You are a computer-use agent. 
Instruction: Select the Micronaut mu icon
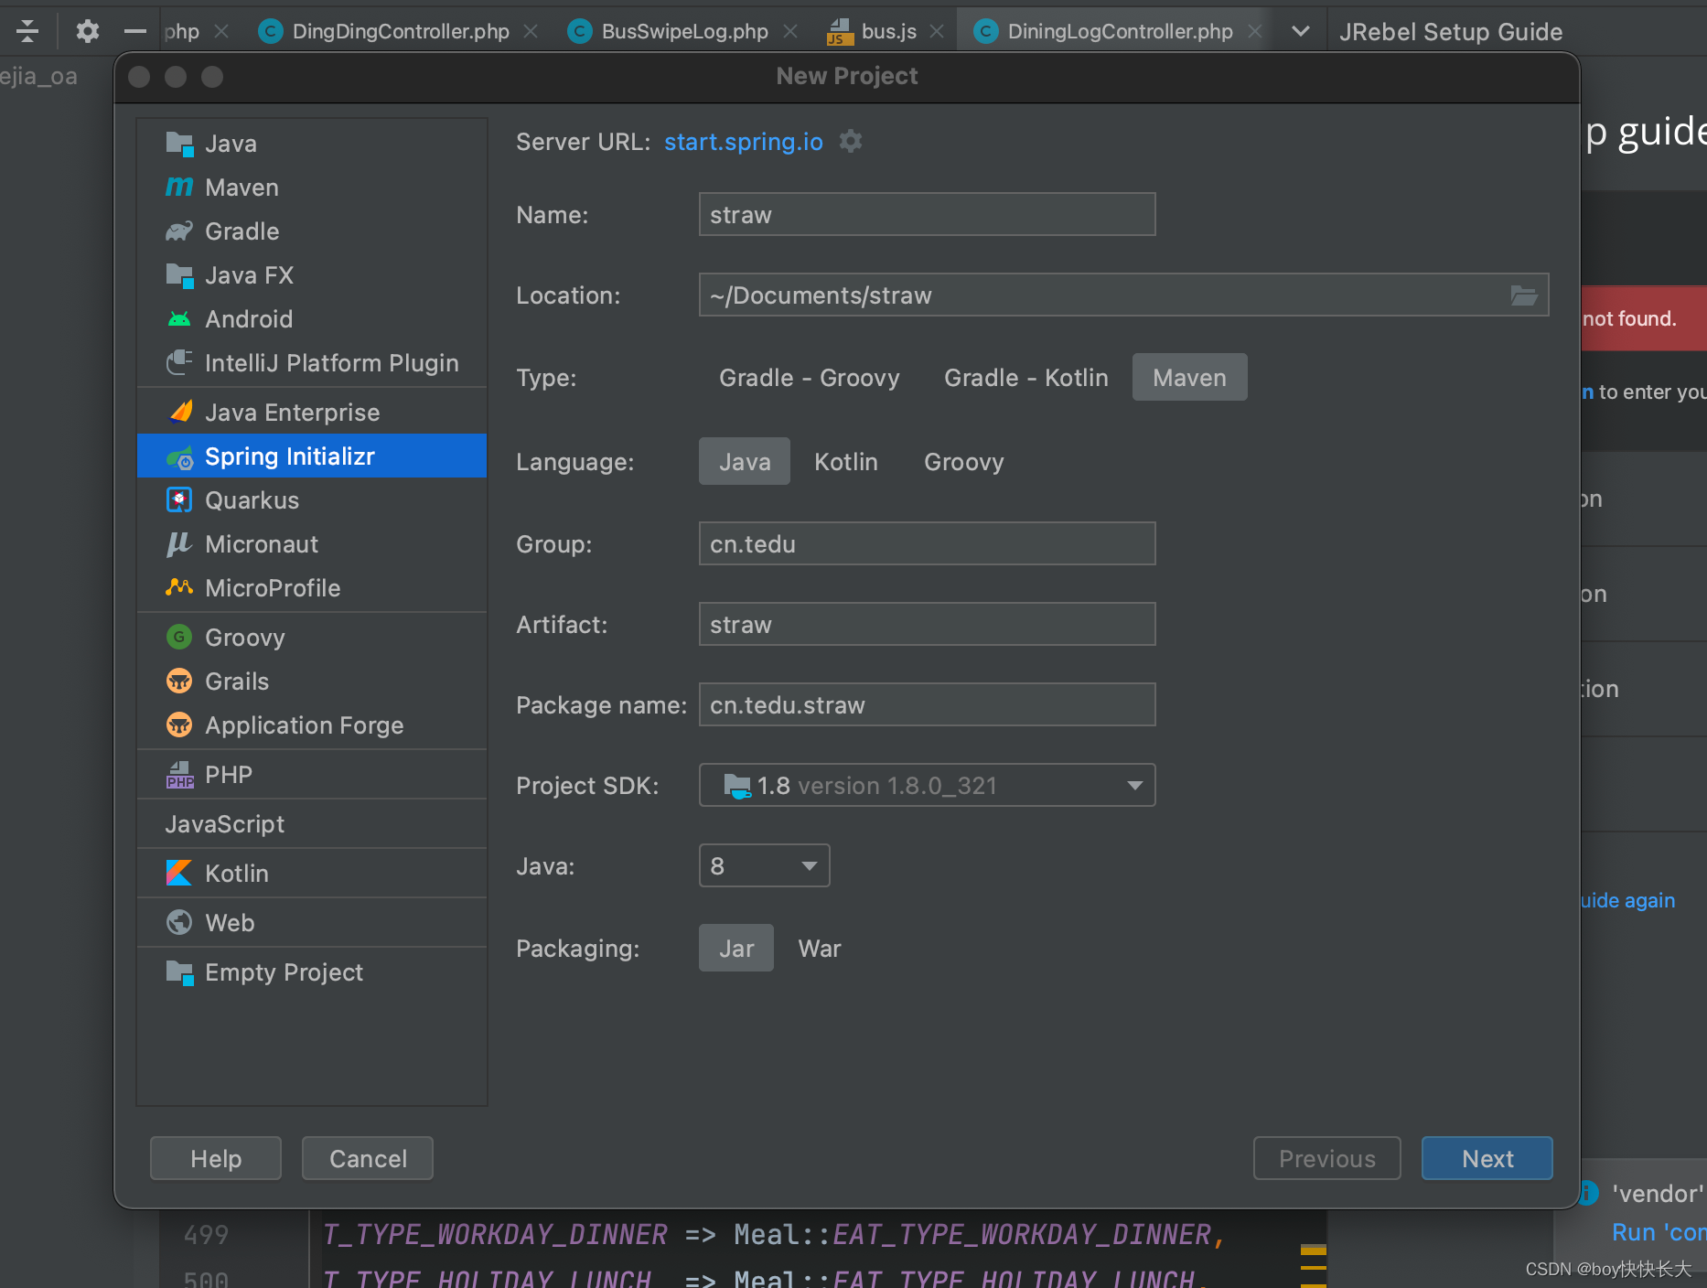(179, 544)
